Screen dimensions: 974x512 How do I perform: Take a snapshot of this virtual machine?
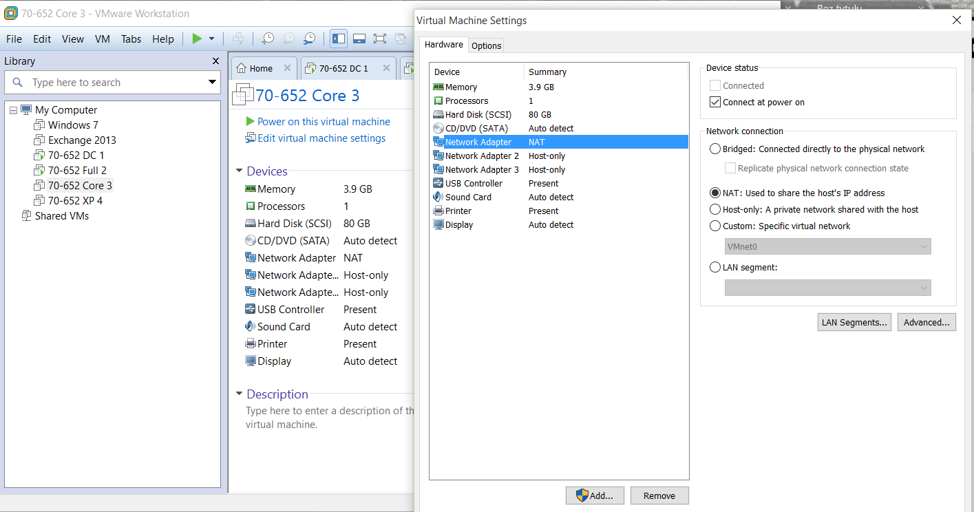268,39
